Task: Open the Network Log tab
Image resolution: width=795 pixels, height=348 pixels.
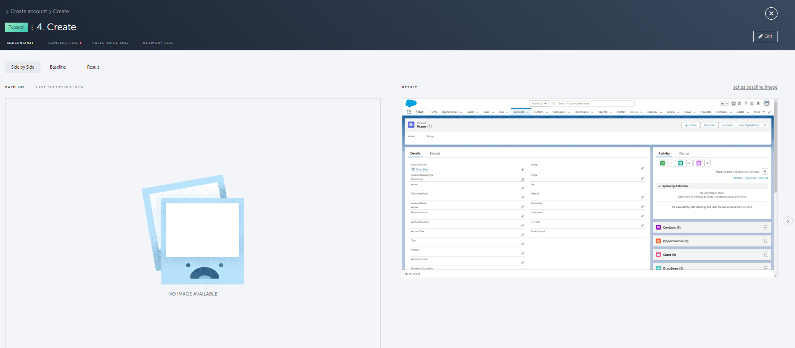Action: click(158, 43)
